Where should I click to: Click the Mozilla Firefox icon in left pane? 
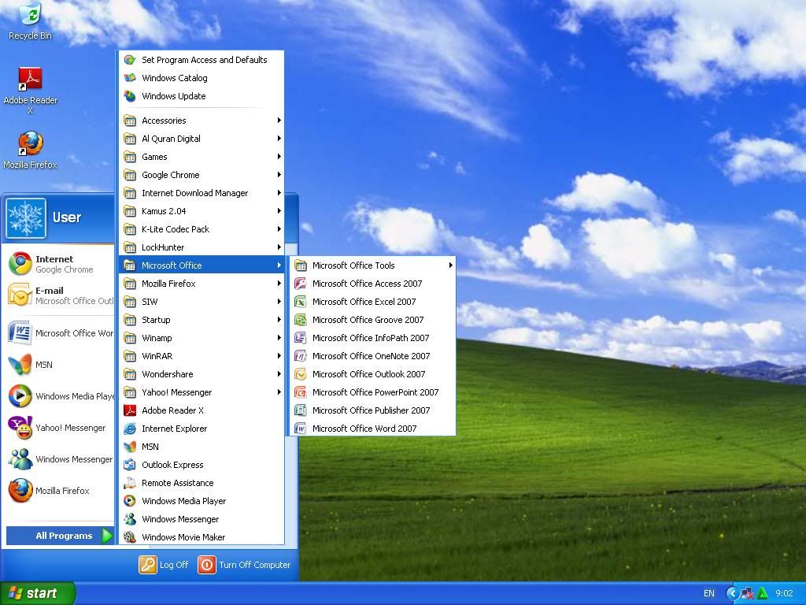[20, 490]
